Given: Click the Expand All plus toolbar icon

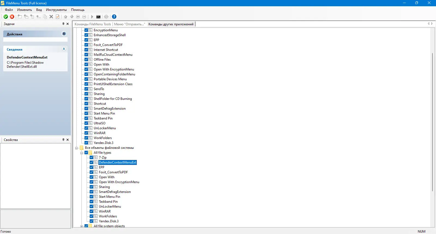Looking at the screenshot, I should 78,17.
